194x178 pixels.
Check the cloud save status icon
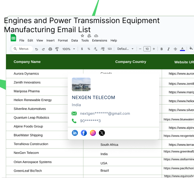point(96,36)
